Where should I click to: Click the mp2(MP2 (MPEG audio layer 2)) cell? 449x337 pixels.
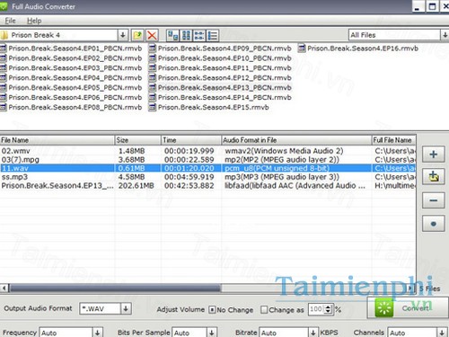click(282, 159)
